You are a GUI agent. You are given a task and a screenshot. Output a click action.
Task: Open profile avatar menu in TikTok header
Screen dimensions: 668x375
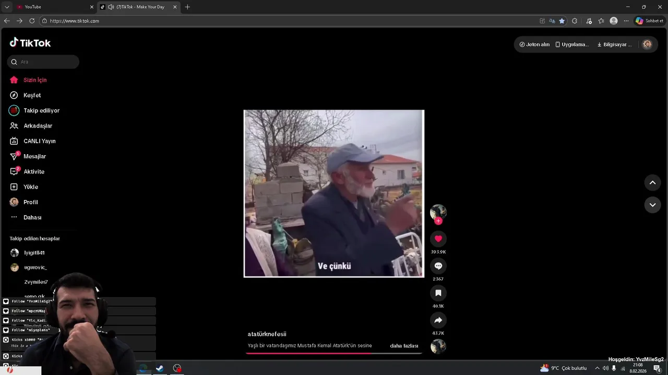point(647,44)
